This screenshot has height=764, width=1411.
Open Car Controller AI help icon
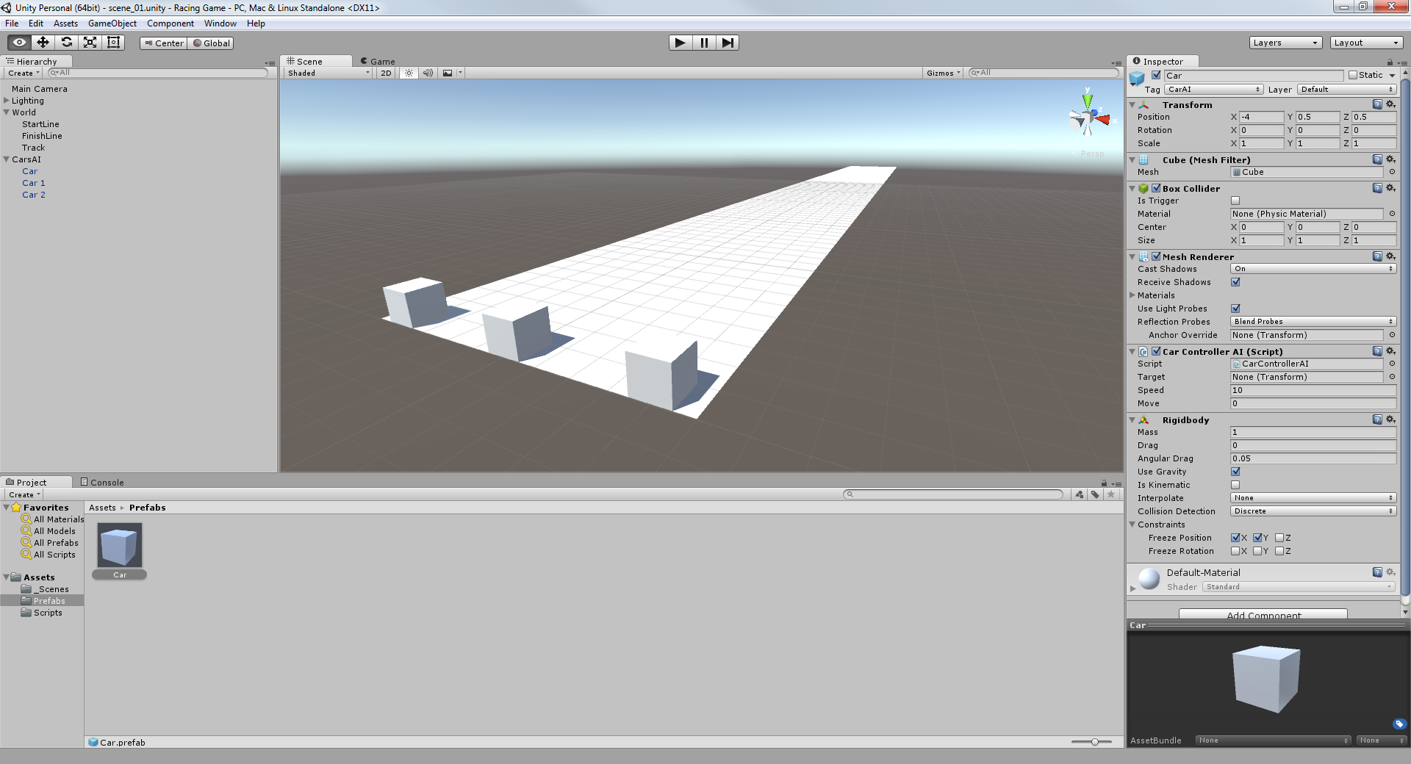1377,351
